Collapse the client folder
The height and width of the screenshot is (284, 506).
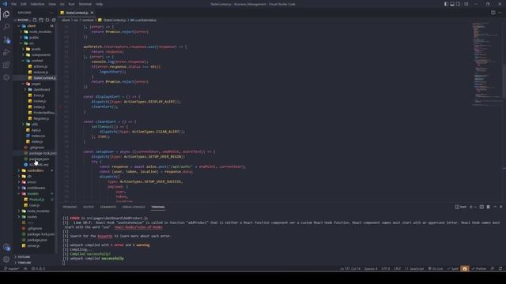point(32,26)
